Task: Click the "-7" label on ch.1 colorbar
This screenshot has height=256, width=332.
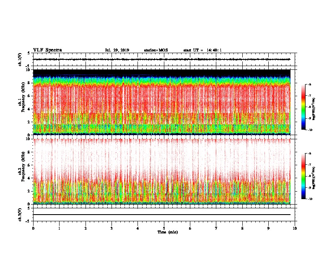Action: [x=309, y=96]
